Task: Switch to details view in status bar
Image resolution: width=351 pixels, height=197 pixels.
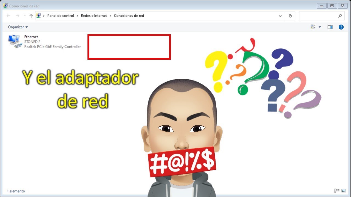Action: coord(337,191)
